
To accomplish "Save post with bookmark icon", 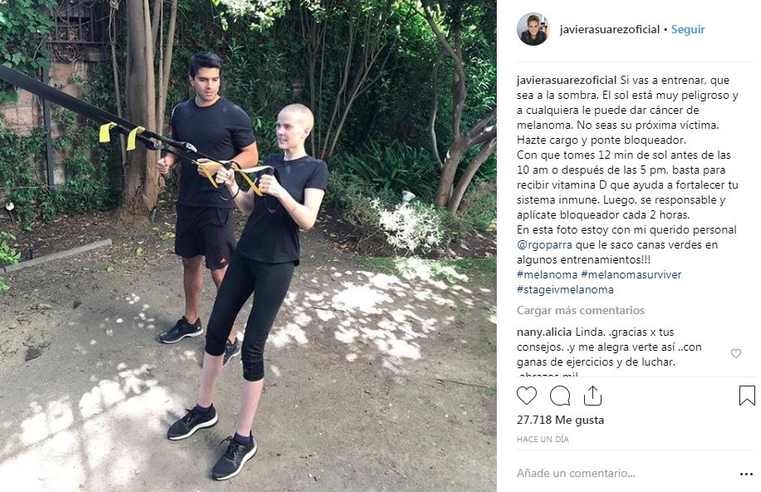I will (747, 396).
